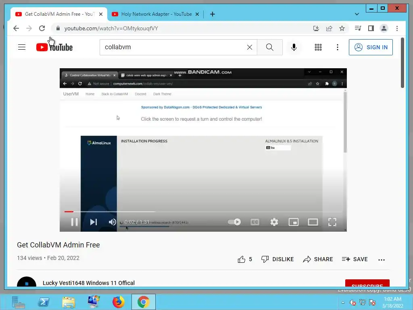Launch Firefox from the taskbar
Screen dimensions: 413x310
(x=119, y=302)
